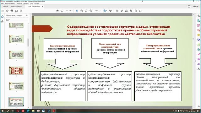
Task: Go to previous page arrow
Action: coord(57,11)
